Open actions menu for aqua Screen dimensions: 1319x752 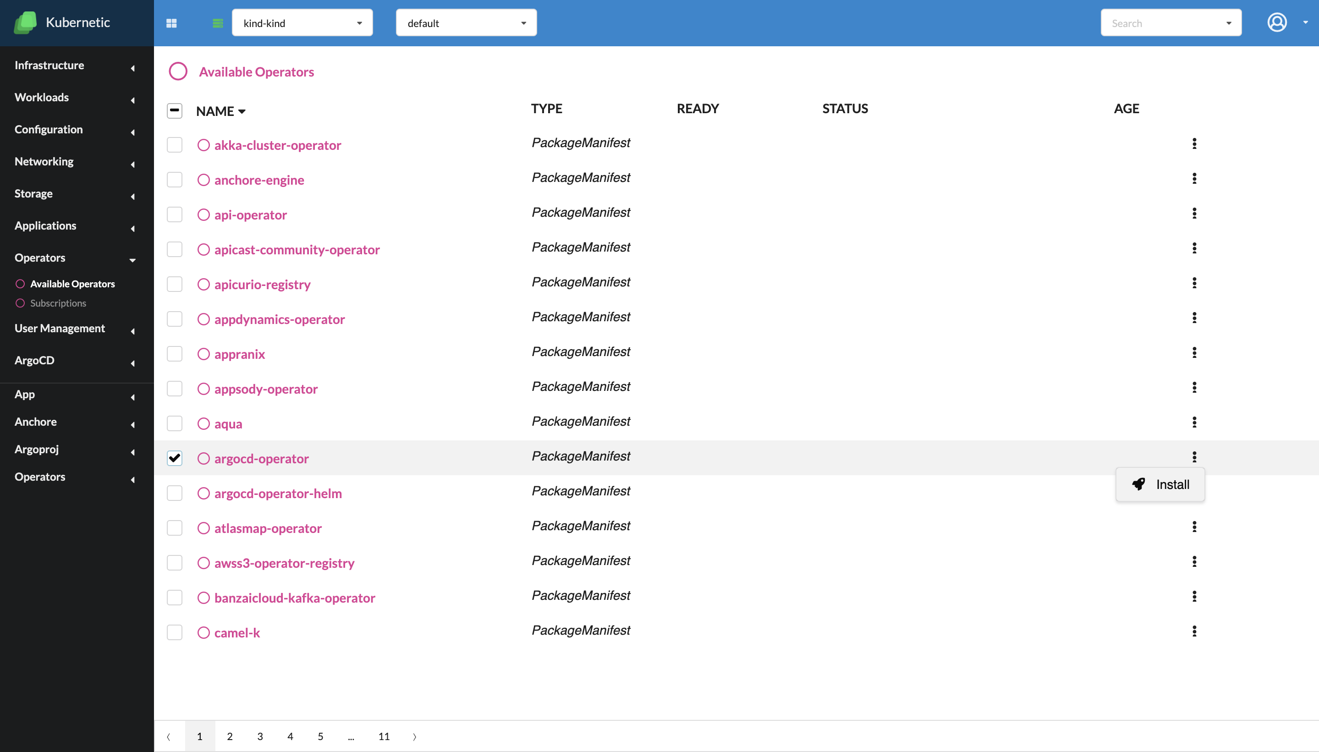pos(1194,422)
